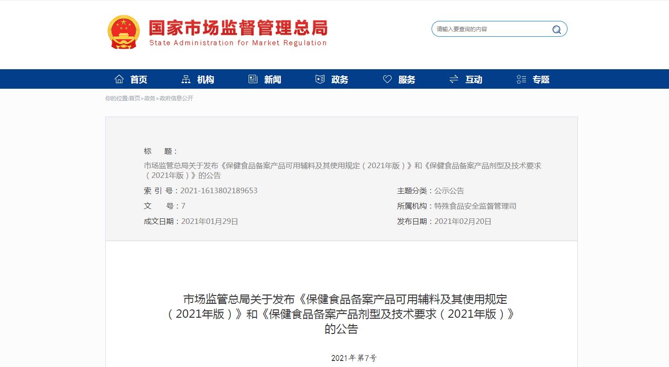The height and width of the screenshot is (367, 669).
Task: Click the magnifier icon to search
Action: [x=556, y=29]
